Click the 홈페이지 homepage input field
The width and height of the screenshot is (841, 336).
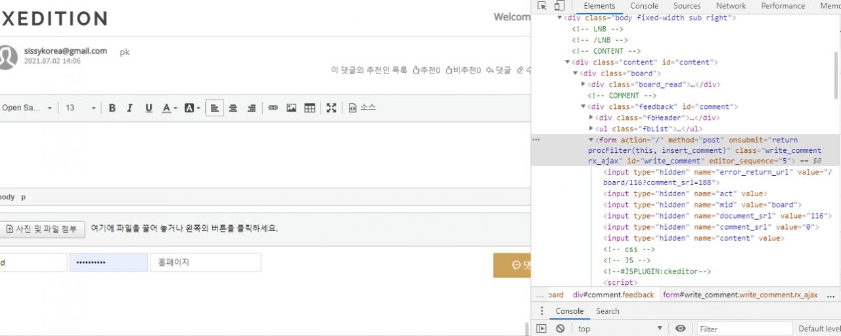coord(205,262)
